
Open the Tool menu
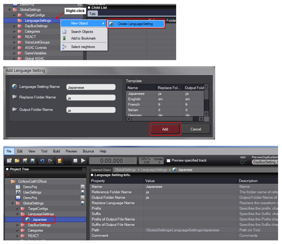click(44, 151)
